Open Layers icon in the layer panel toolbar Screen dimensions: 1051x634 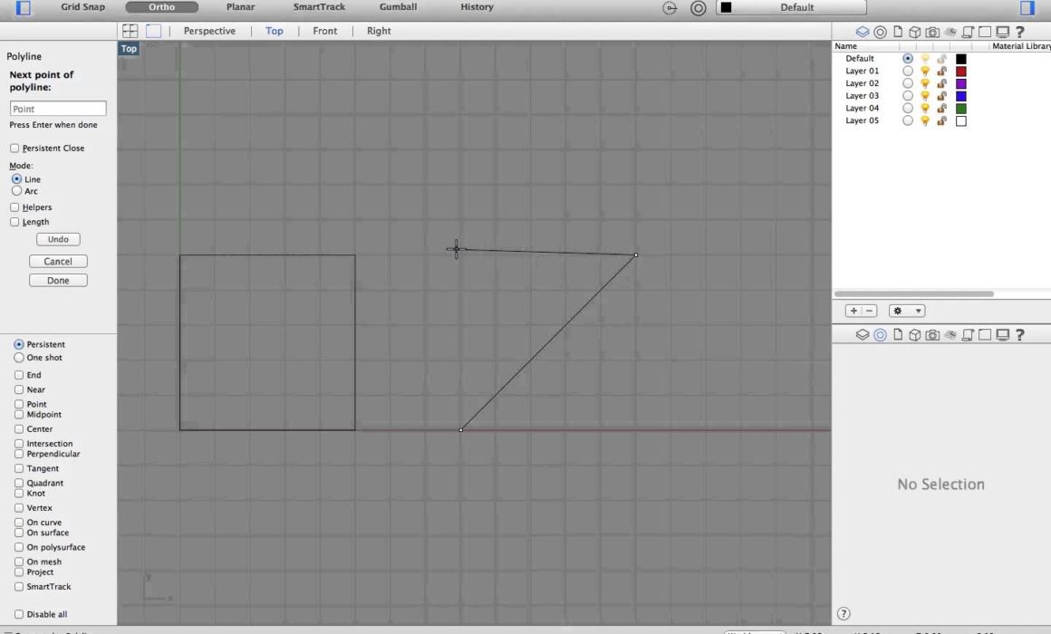[863, 32]
